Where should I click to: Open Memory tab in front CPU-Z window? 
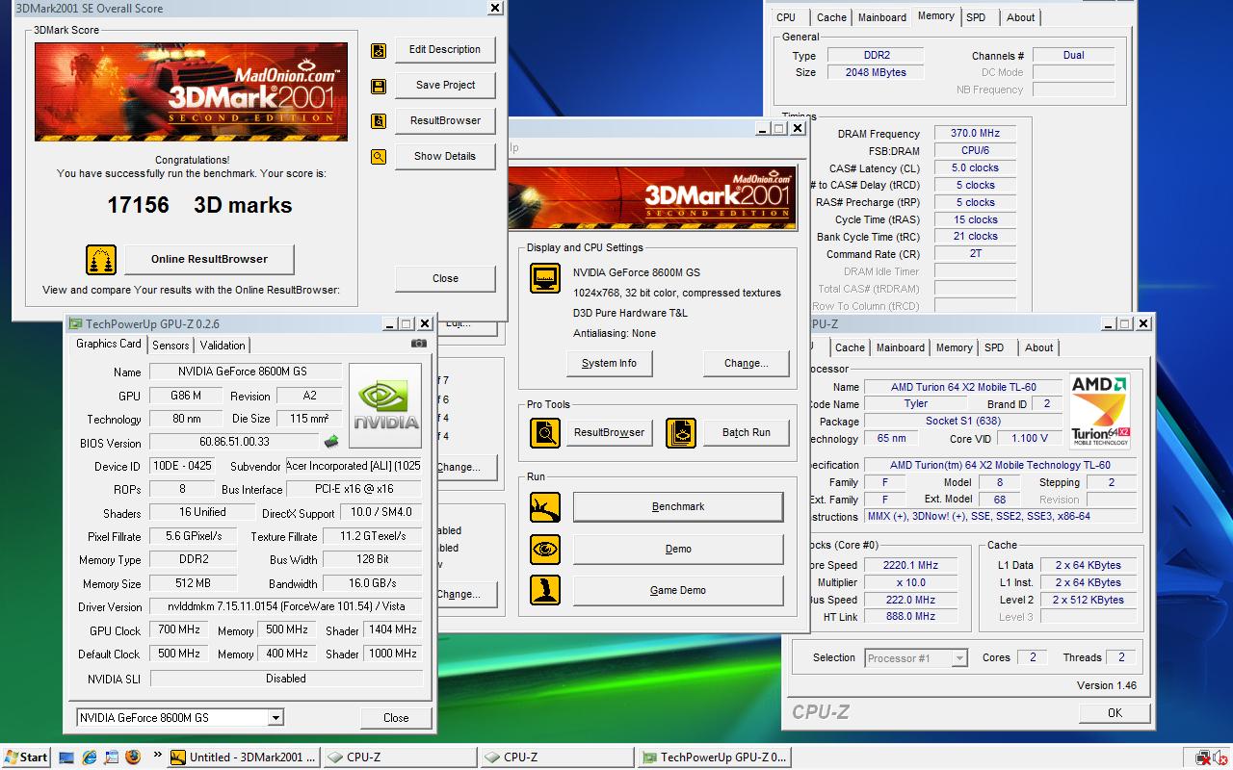tap(954, 348)
